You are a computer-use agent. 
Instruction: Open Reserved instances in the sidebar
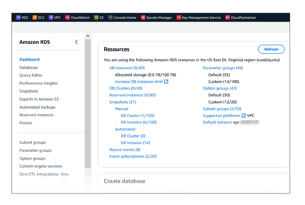coord(36,115)
